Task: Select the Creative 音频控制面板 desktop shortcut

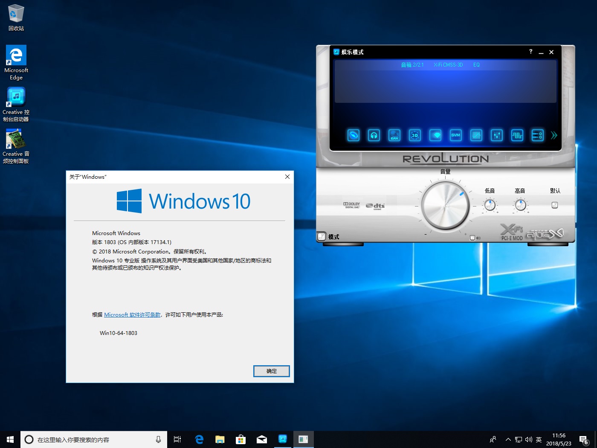Action: tap(16, 146)
